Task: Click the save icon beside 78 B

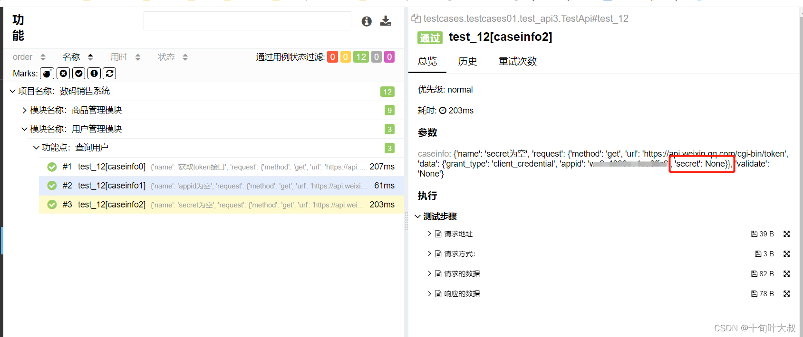Action: tap(754, 294)
